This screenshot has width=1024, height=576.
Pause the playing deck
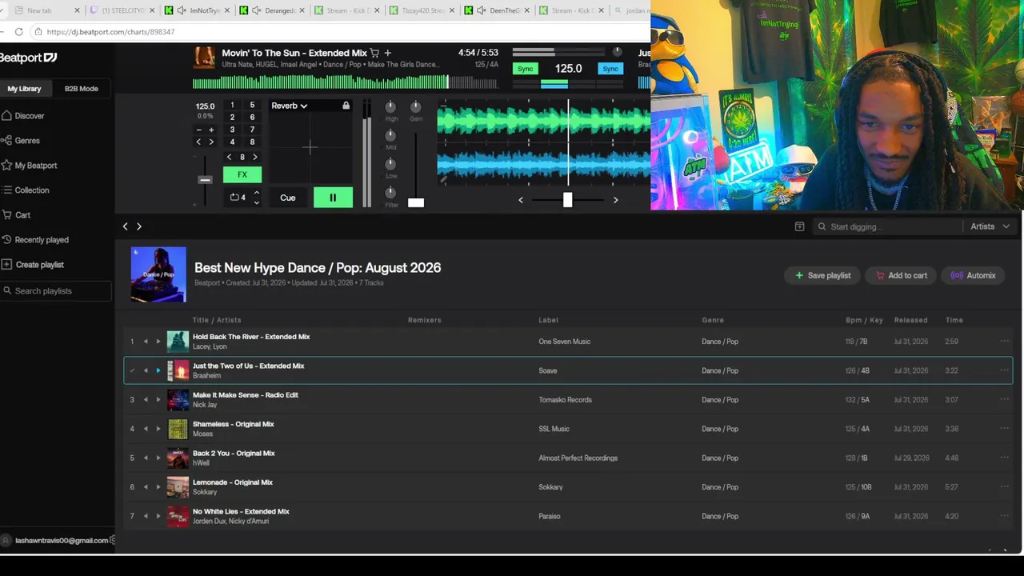tap(333, 198)
